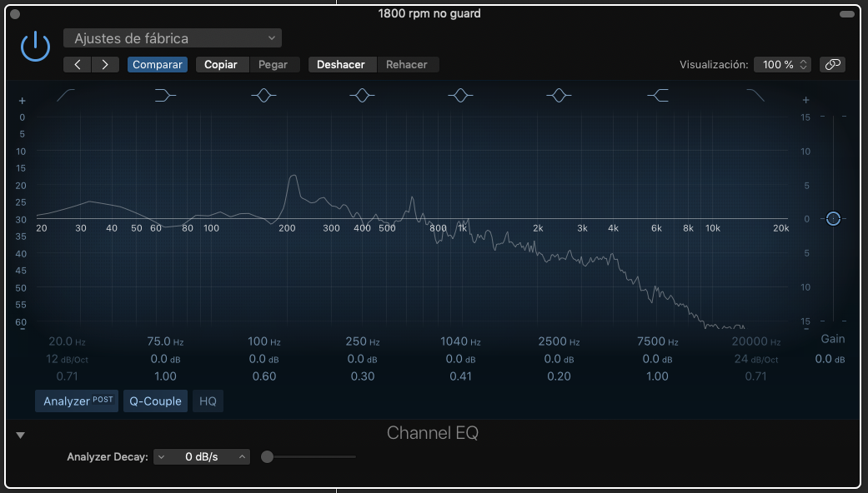The width and height of the screenshot is (868, 493).
Task: Select the 24 dB/Oct slope value
Action: [756, 359]
